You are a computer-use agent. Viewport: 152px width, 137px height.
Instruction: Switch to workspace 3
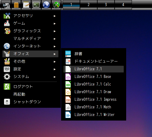pyautogui.click(x=106, y=5)
